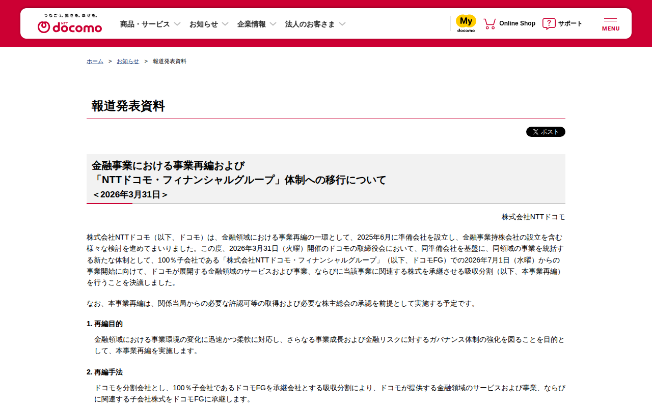Expand the 法人のお客さま chevron
Viewport: 652px width, 407px height.
[x=342, y=24]
